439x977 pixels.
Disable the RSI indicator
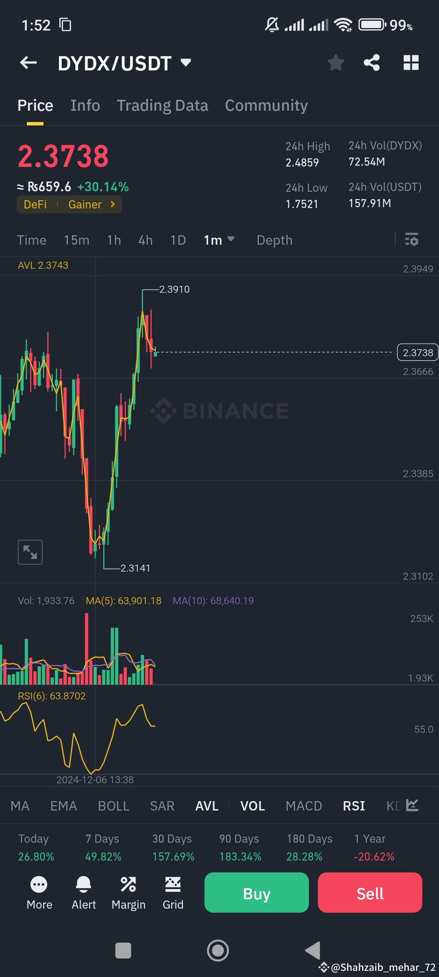click(353, 806)
